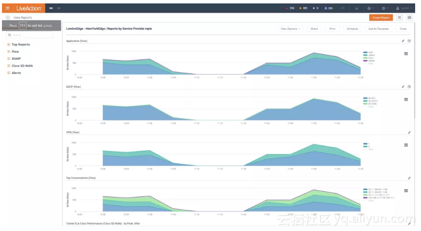Toggle the 46 (EF) series in DSCP legend
Image resolution: width=421 pixels, height=231 pixels.
click(369, 98)
